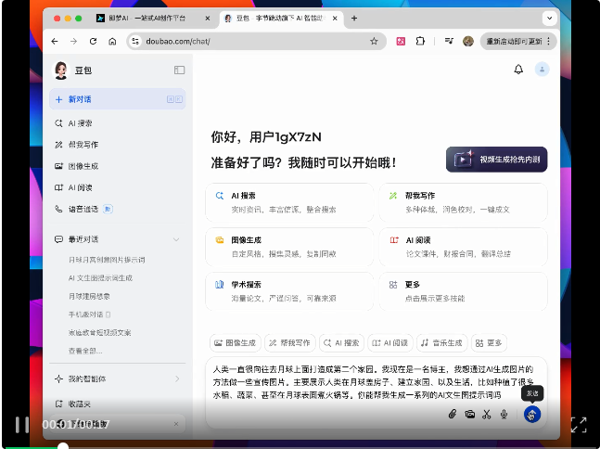Select the 音乐生成 chip
This screenshot has height=449, width=600.
pos(442,342)
